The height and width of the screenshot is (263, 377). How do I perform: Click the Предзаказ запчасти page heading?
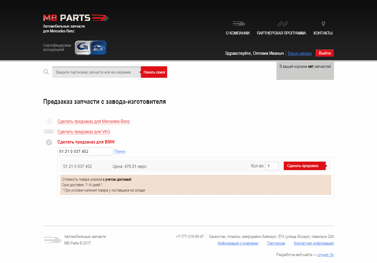[104, 102]
